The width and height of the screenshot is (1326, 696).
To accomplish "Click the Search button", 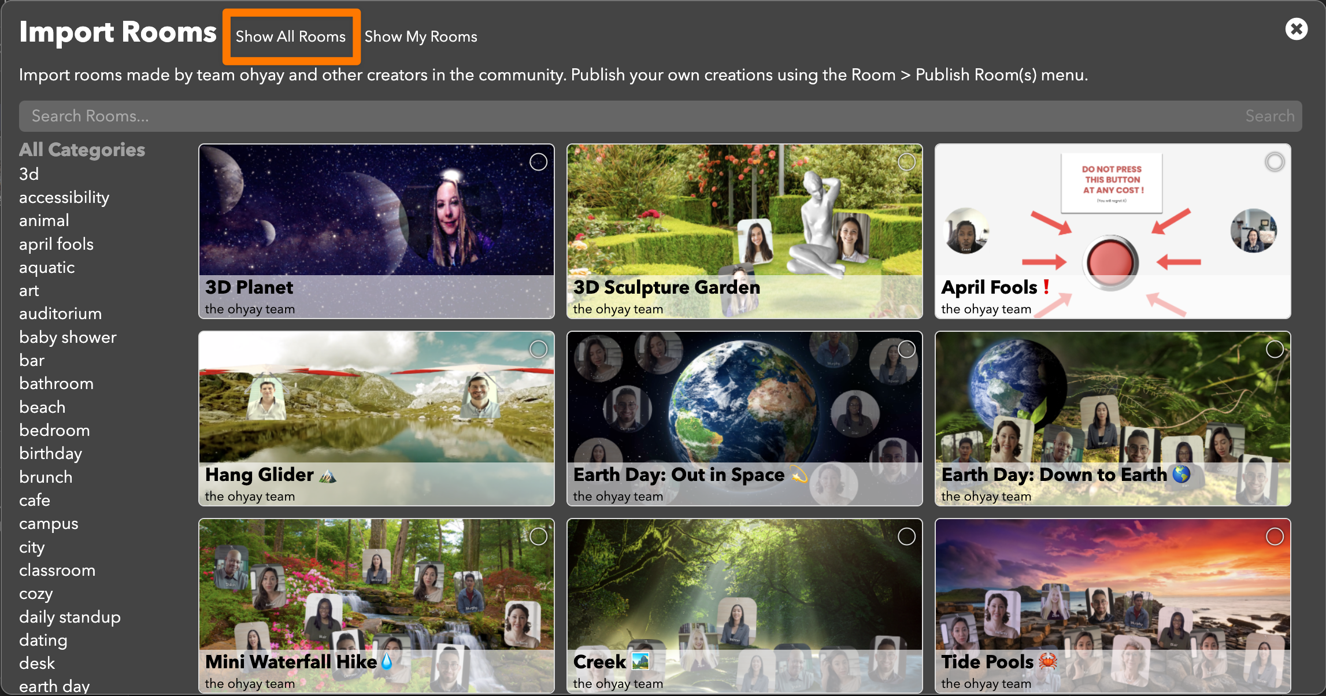I will coord(1269,116).
